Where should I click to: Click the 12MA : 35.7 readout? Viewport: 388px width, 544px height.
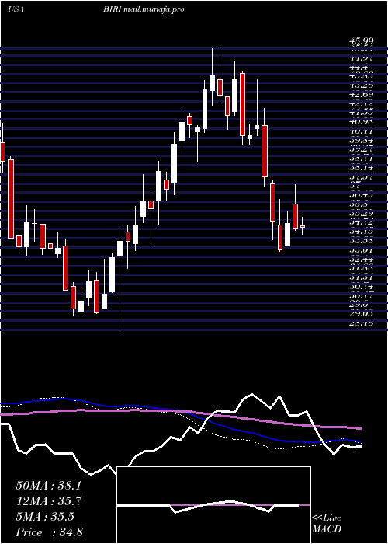(x=48, y=501)
